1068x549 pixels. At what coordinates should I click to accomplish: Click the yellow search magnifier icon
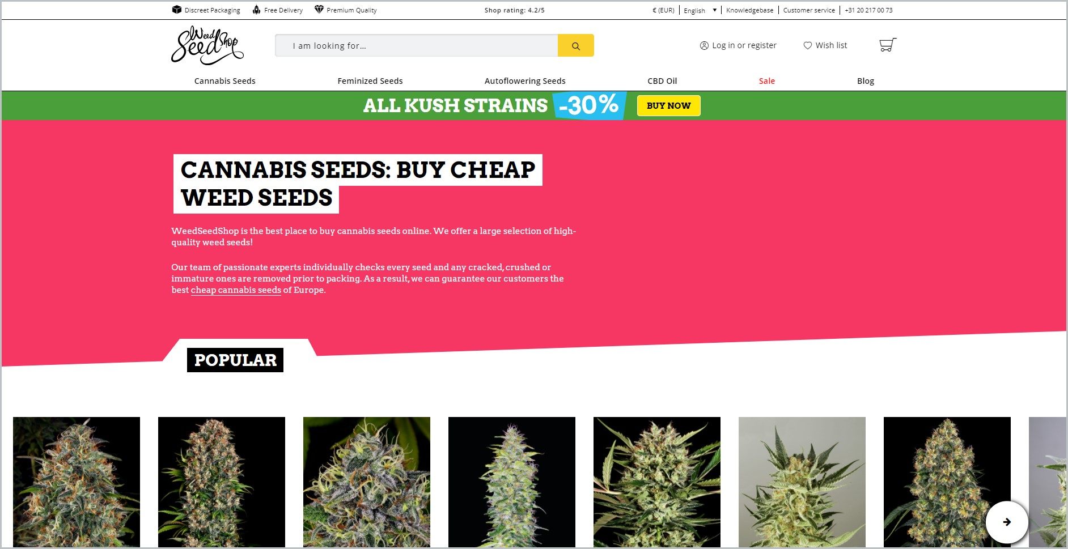coord(575,46)
